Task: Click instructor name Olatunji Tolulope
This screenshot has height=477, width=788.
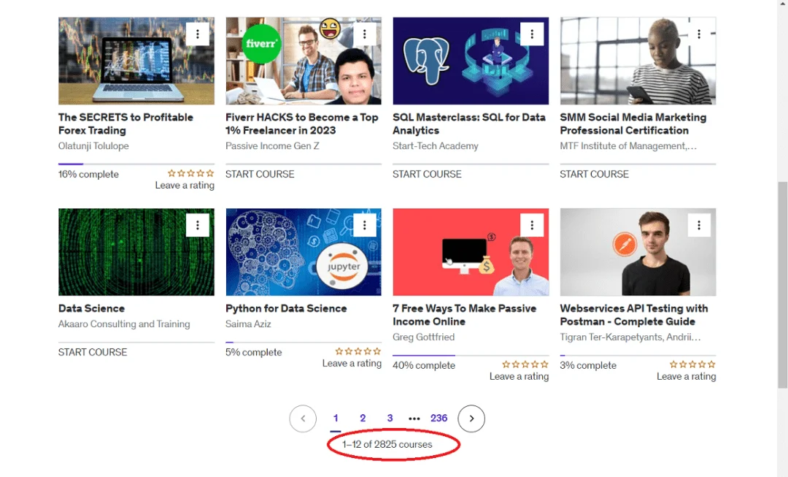Action: tap(93, 146)
